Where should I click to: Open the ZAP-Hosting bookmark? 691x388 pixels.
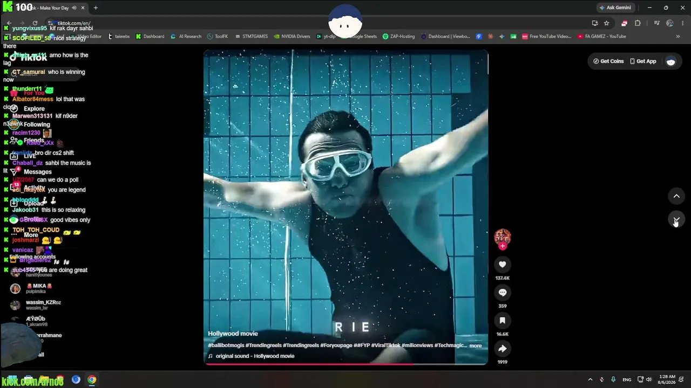coord(398,37)
